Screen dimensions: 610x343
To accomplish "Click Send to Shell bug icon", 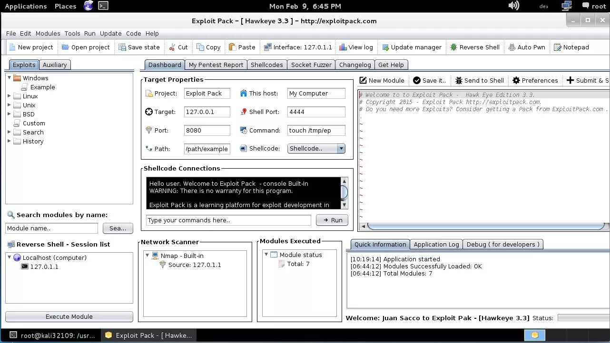I will [x=459, y=80].
